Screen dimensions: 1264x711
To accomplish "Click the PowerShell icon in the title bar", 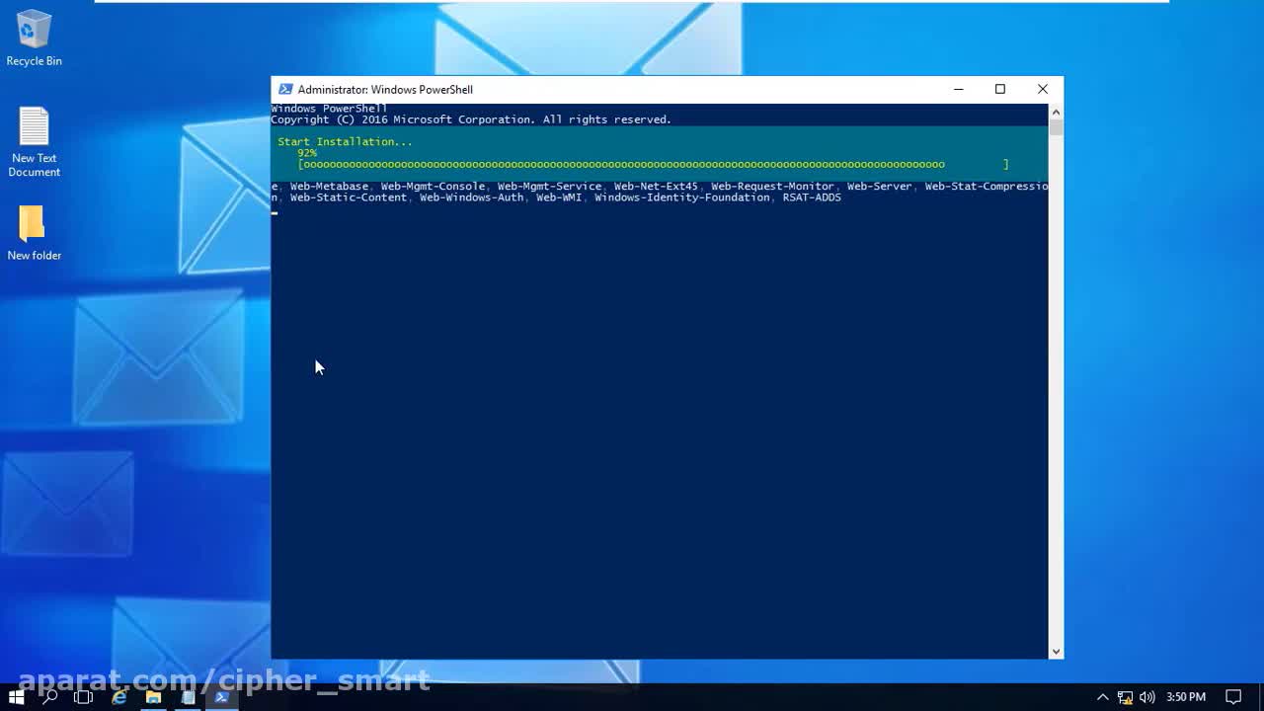I will point(285,89).
